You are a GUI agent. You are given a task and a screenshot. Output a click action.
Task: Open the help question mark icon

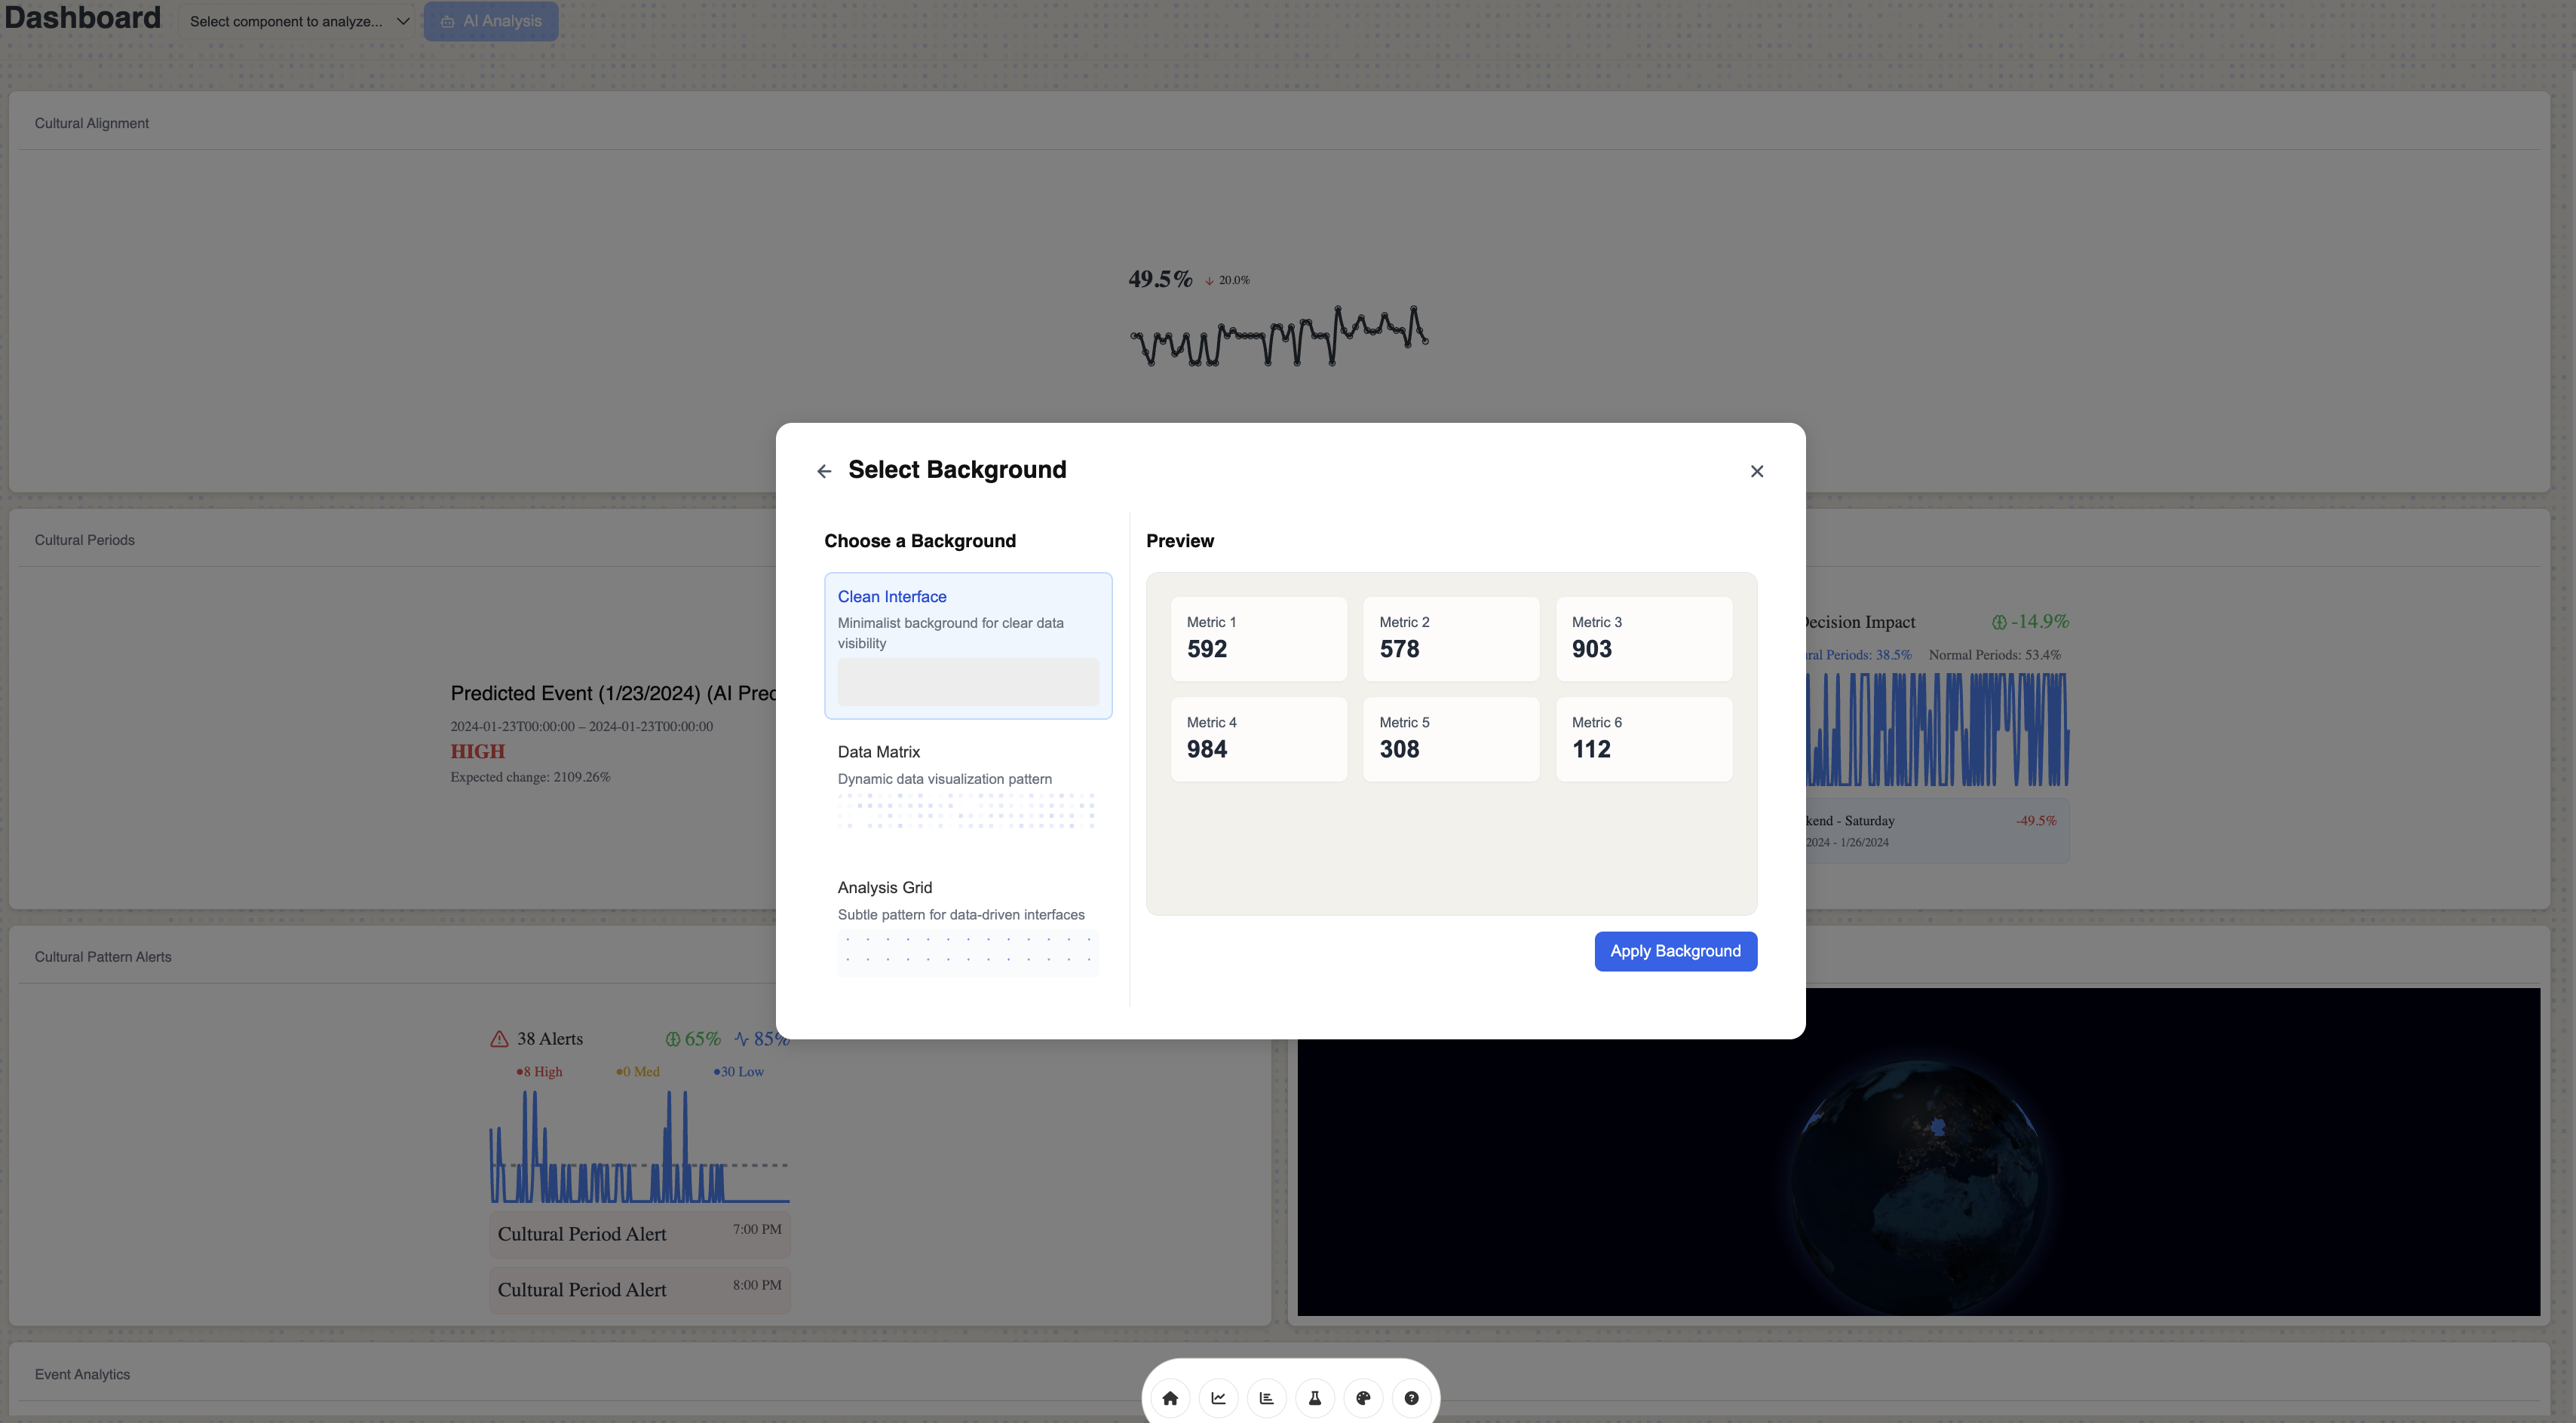click(x=1411, y=1398)
